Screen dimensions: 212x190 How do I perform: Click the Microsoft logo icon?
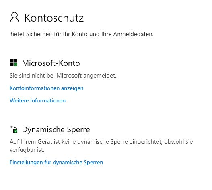[x=14, y=63]
